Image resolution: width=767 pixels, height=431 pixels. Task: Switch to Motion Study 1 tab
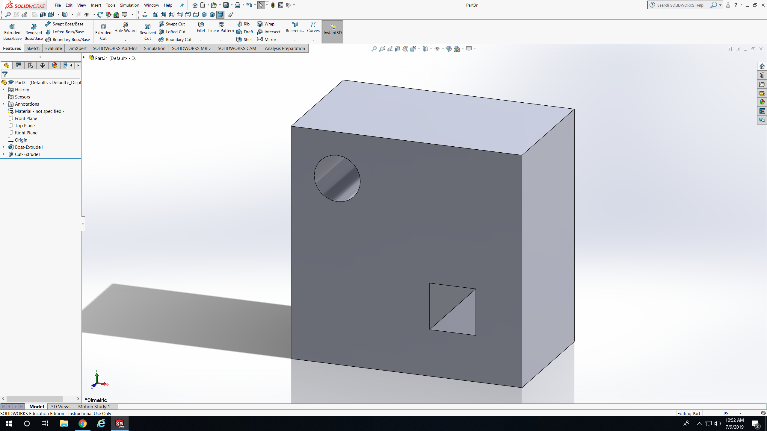pos(94,406)
